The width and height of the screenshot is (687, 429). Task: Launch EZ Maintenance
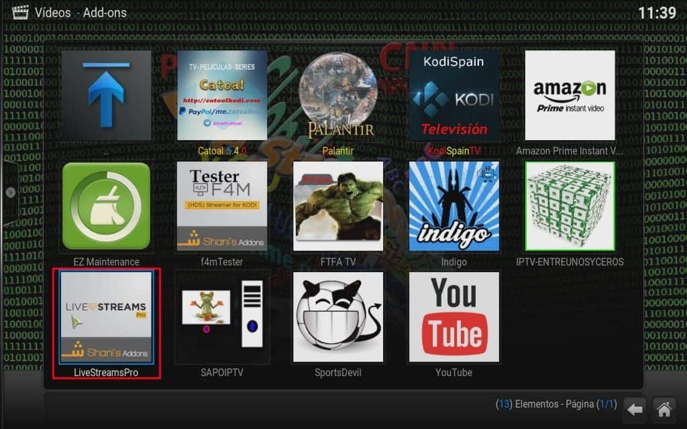[105, 205]
